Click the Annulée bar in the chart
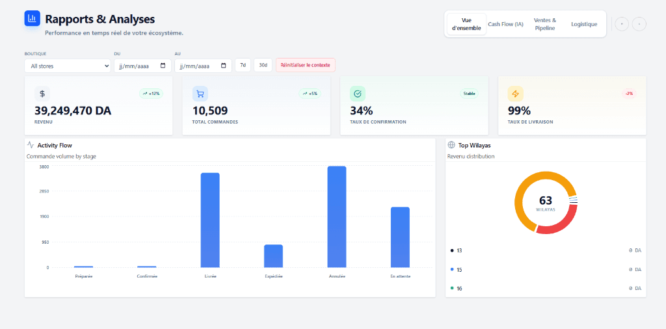Image resolution: width=666 pixels, height=329 pixels. click(x=337, y=217)
